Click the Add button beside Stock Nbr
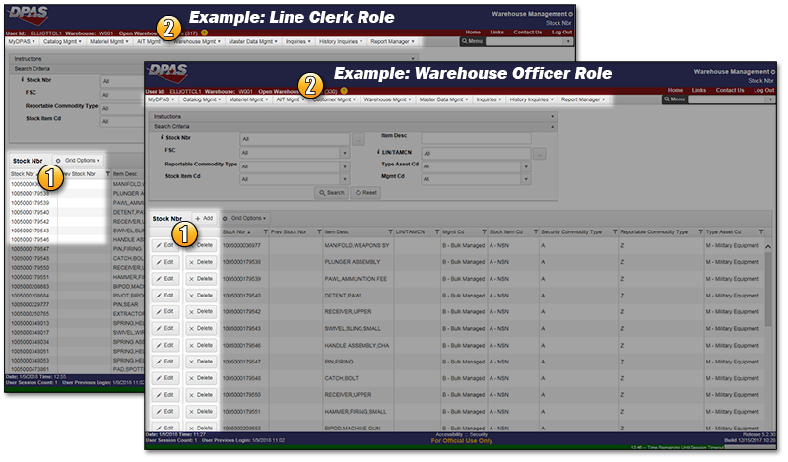 point(204,218)
